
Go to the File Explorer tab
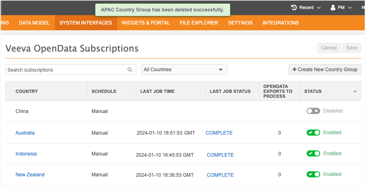[x=199, y=23]
